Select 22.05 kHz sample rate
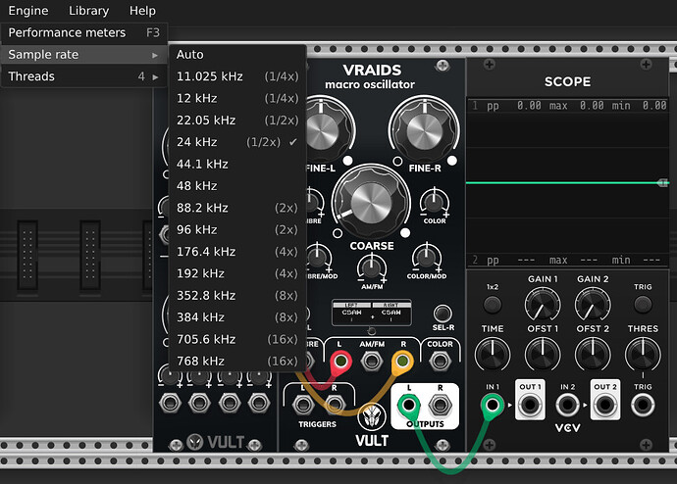The width and height of the screenshot is (677, 484). tap(237, 121)
